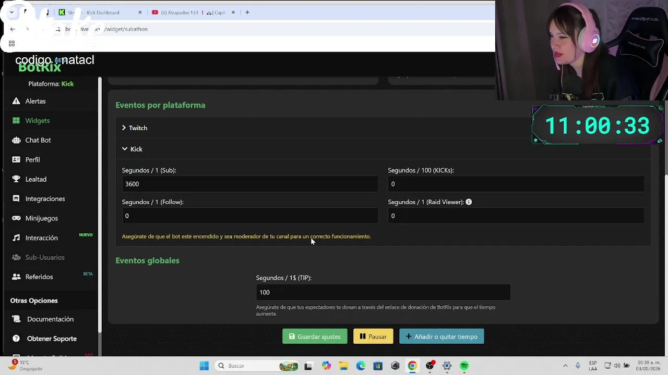
Task: Click the Plataforma: Kick label
Action: [x=51, y=84]
